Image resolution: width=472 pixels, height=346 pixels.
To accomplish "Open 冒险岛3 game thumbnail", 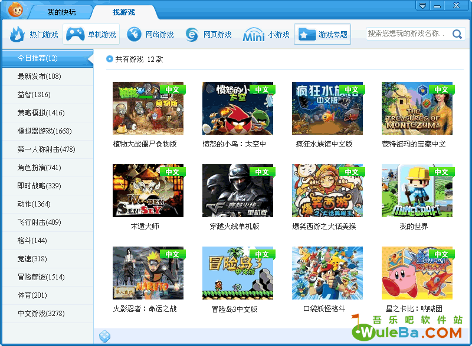I will [x=238, y=273].
